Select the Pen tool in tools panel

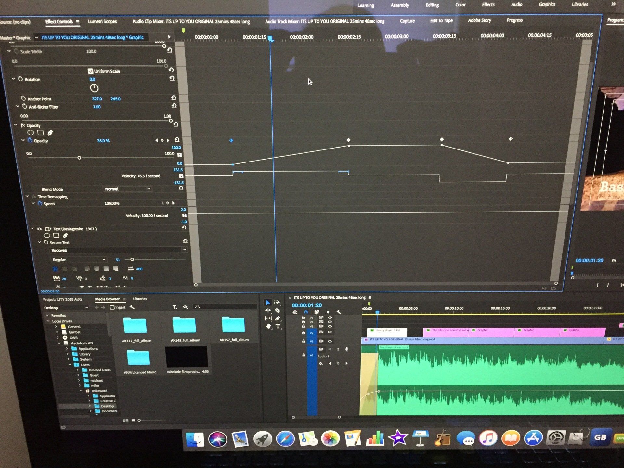pos(278,318)
